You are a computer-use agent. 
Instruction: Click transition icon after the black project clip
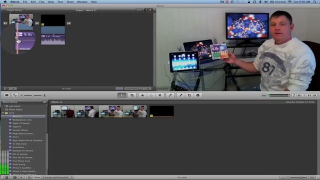[x=69, y=23]
